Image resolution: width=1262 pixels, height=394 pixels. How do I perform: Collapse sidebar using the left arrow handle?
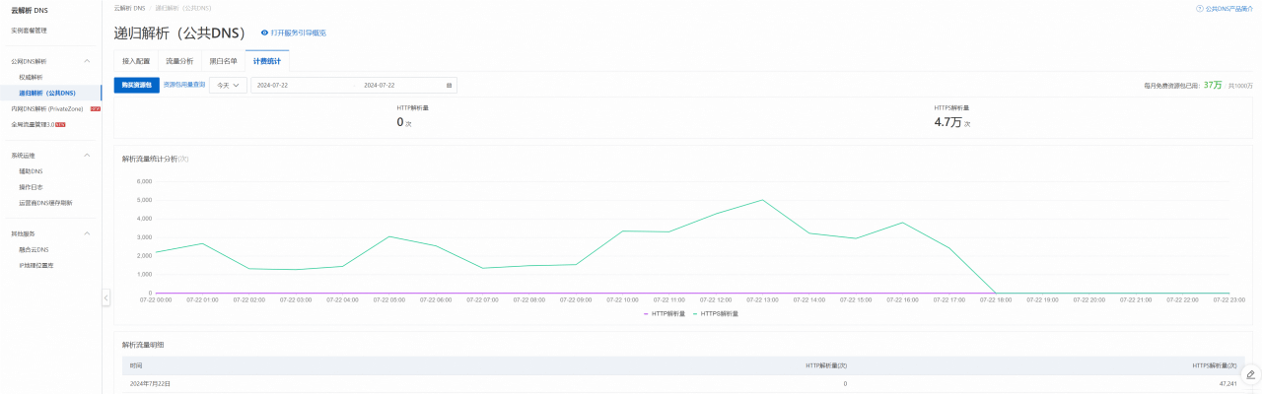click(105, 297)
